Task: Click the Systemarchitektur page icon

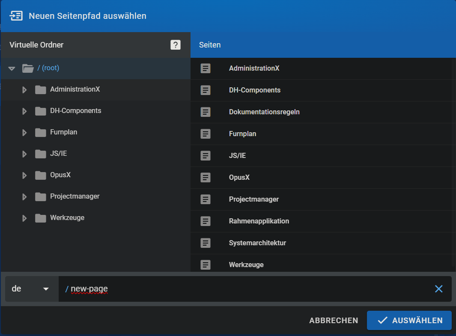Action: coord(206,243)
